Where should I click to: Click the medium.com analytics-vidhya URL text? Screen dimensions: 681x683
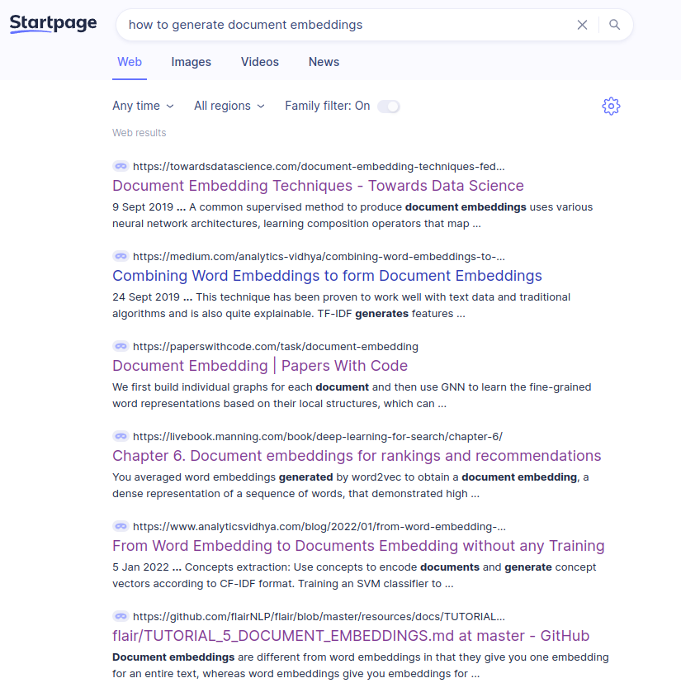[319, 257]
